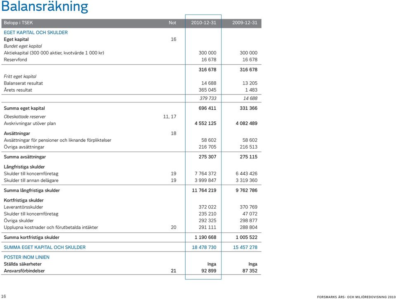Select 'Skulder till annan delägare' label
This screenshot has height=299, width=396.
(31, 180)
